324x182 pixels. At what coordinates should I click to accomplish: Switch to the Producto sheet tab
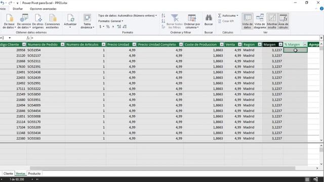point(34,174)
